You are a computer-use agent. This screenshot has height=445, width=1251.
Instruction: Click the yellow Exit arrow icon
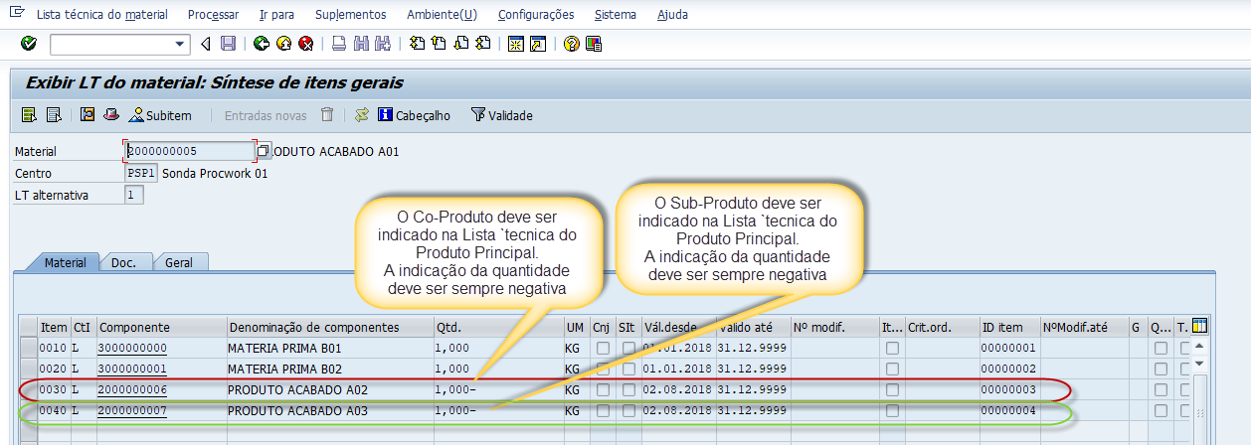point(283,44)
